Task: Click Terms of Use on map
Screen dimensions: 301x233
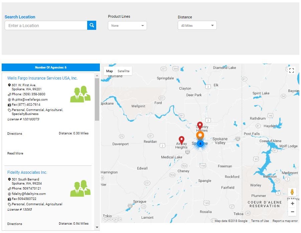Action: click(260, 221)
